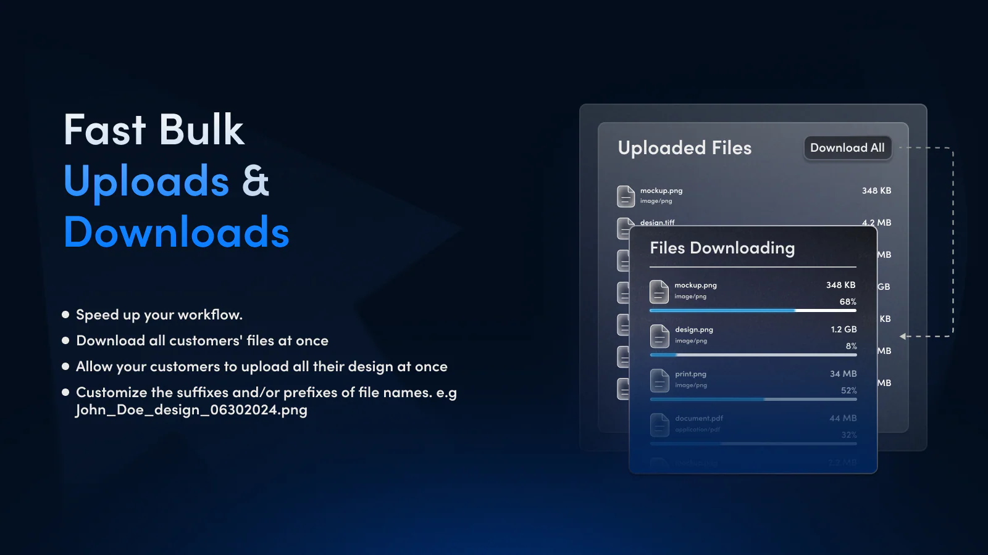Click the dashed arrow head pointing at download panel
The height and width of the screenshot is (555, 988).
point(903,336)
